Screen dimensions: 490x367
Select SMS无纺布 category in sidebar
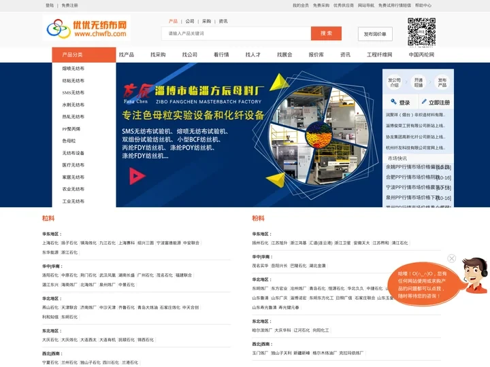[73, 92]
